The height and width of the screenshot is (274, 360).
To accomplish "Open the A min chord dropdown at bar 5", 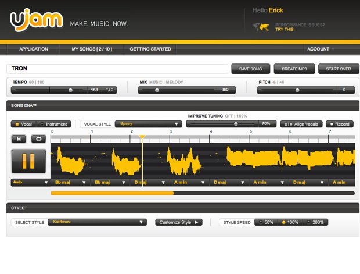I will pyautogui.click(x=269, y=183).
